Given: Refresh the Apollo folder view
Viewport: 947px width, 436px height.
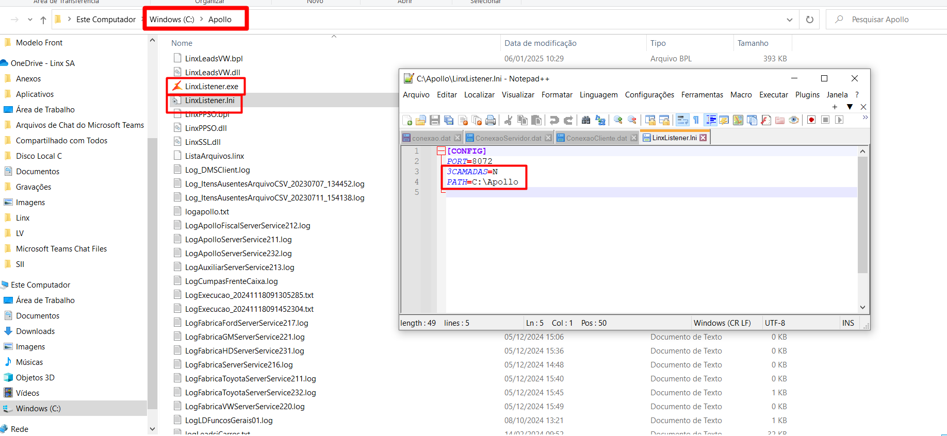Looking at the screenshot, I should click(810, 20).
